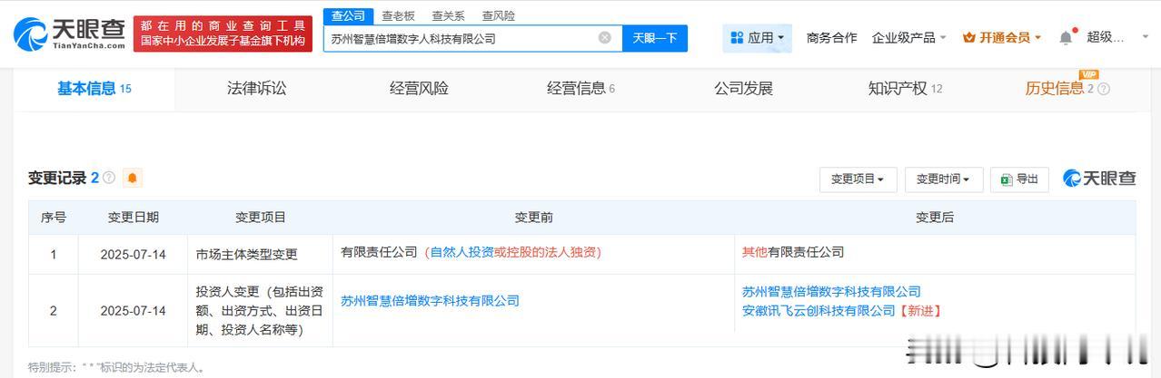The width and height of the screenshot is (1161, 378).
Task: Click the notification bell icon
Action: (x=1066, y=37)
